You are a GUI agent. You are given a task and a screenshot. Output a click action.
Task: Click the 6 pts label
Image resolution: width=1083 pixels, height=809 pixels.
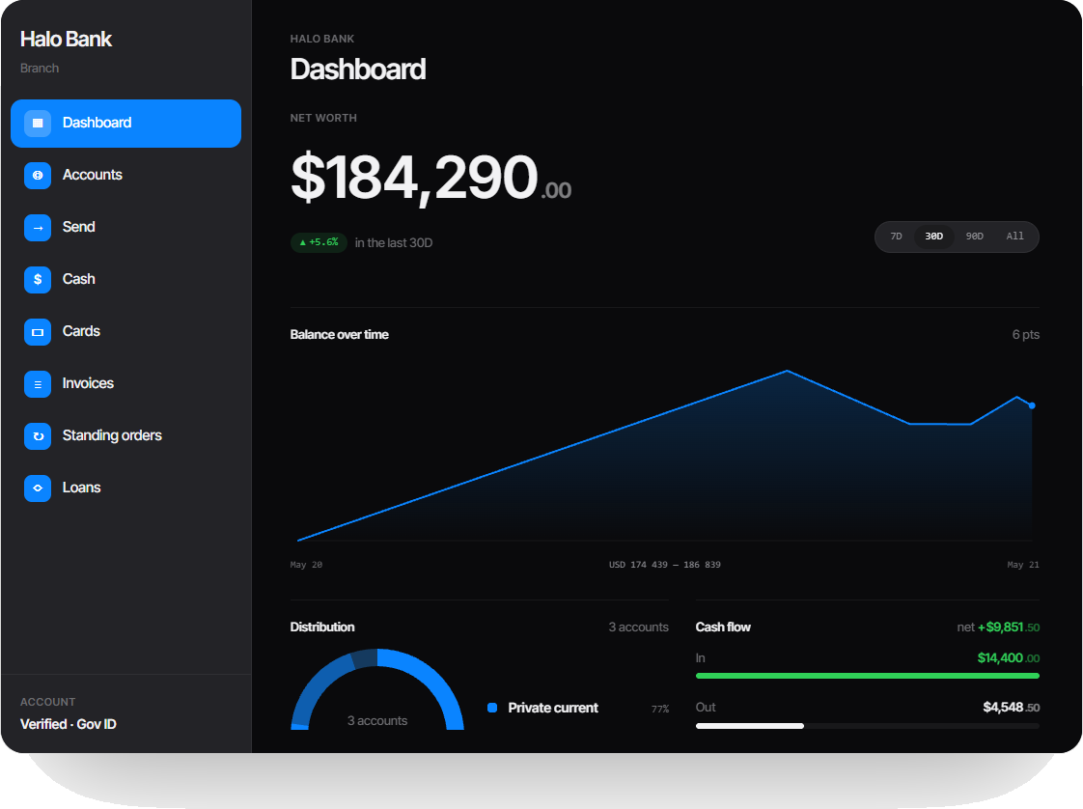point(1026,334)
